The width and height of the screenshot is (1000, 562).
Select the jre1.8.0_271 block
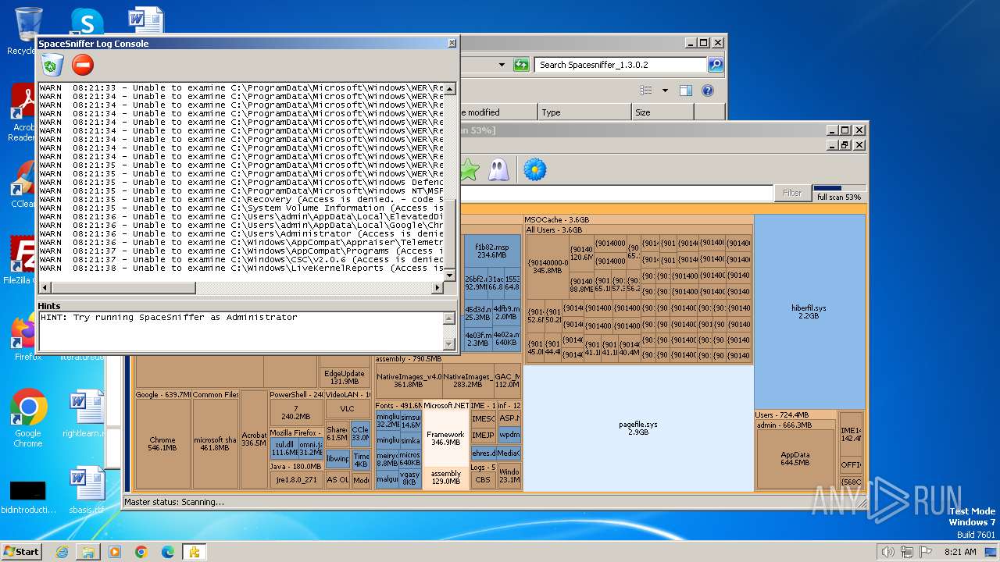click(297, 480)
